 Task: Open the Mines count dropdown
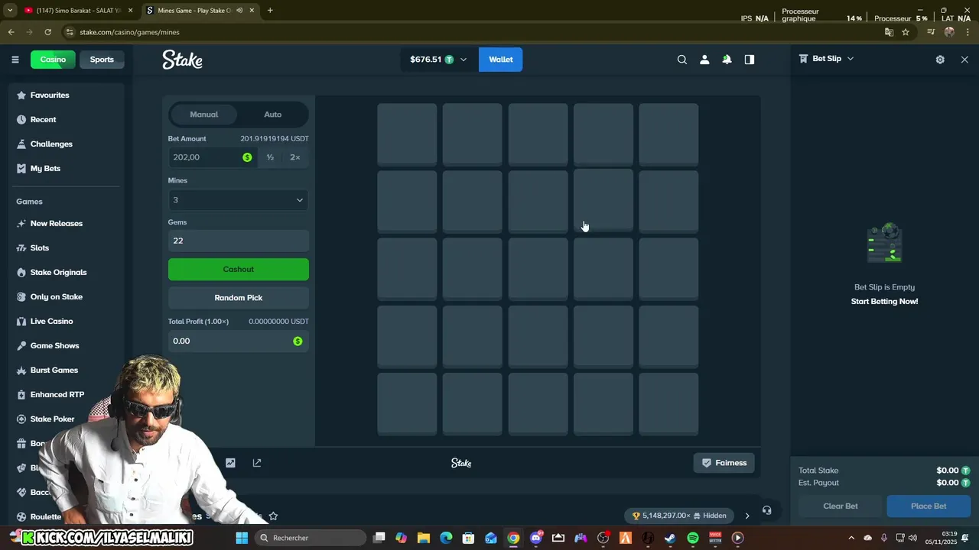pyautogui.click(x=239, y=200)
